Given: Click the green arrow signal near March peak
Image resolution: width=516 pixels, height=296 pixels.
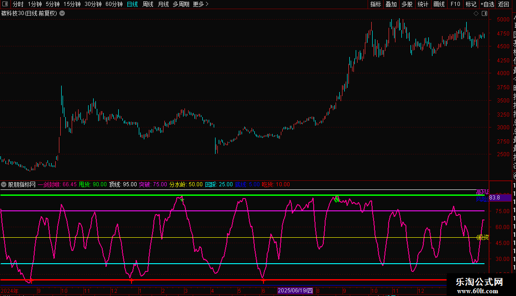Looking at the screenshot, I should pyautogui.click(x=182, y=199).
